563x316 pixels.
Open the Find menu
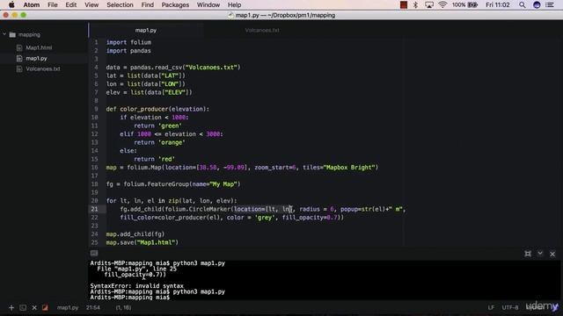tap(147, 5)
